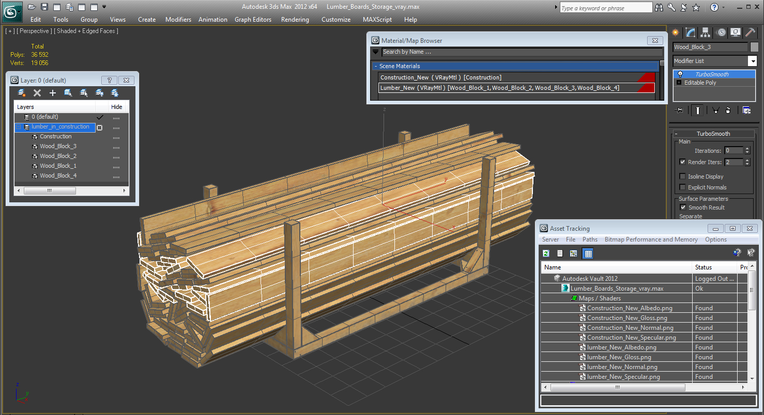Open the Edit menu
The image size is (764, 415).
point(36,20)
